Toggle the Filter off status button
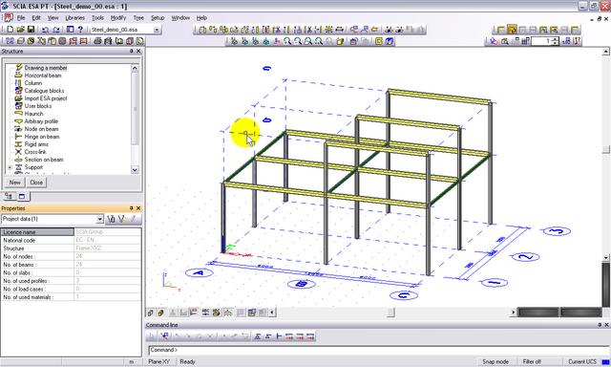 pyautogui.click(x=532, y=361)
